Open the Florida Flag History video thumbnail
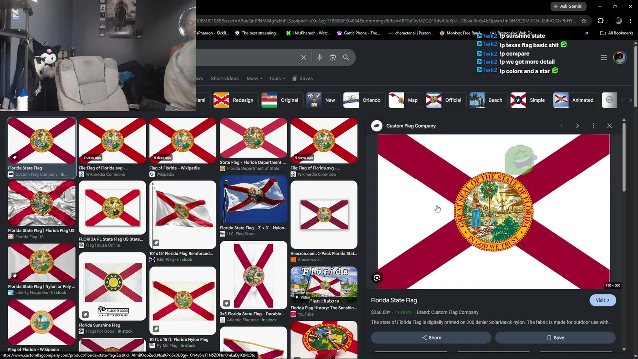Image resolution: width=638 pixels, height=359 pixels. (324, 285)
